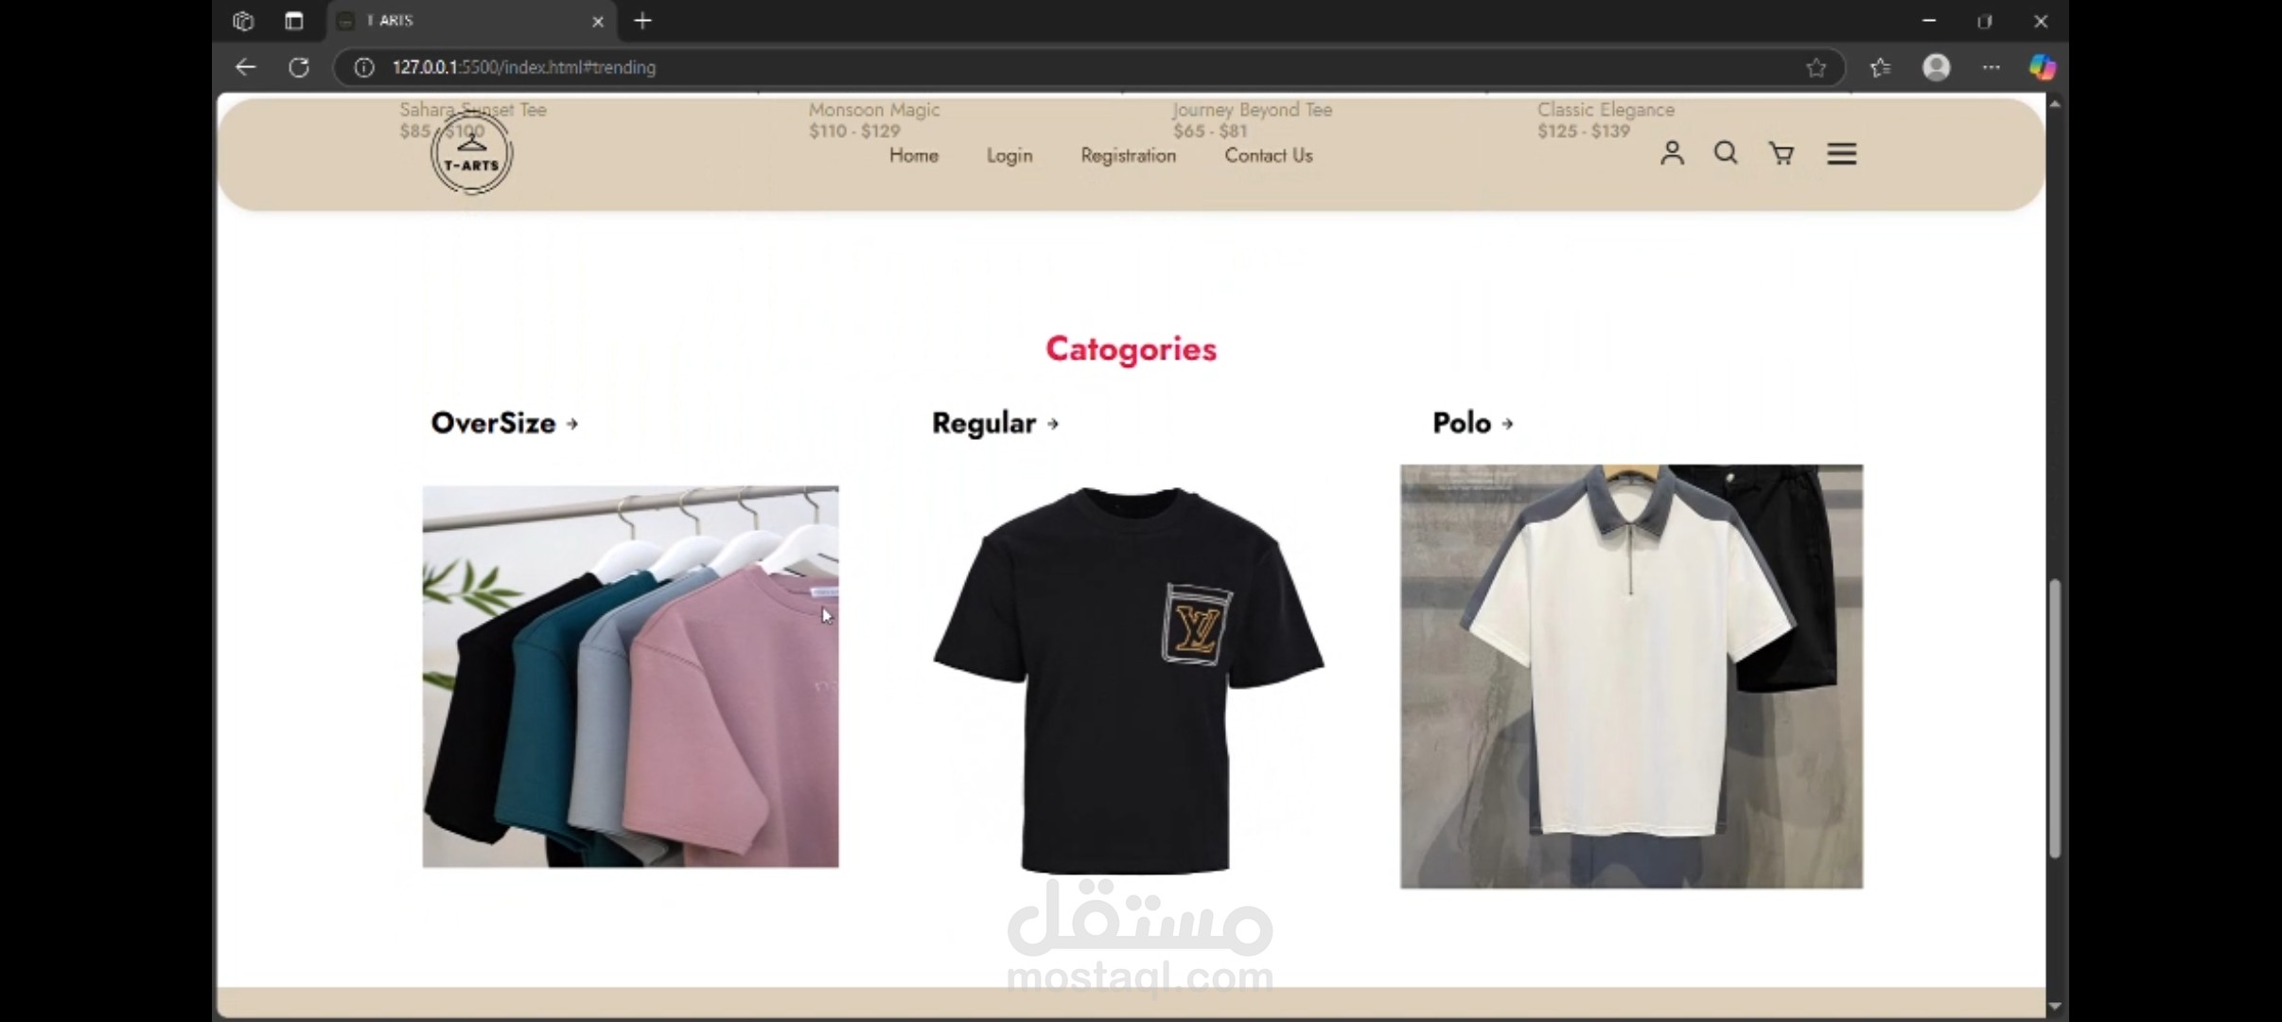This screenshot has width=2282, height=1022.
Task: Open browser profile avatar
Action: coord(1936,67)
